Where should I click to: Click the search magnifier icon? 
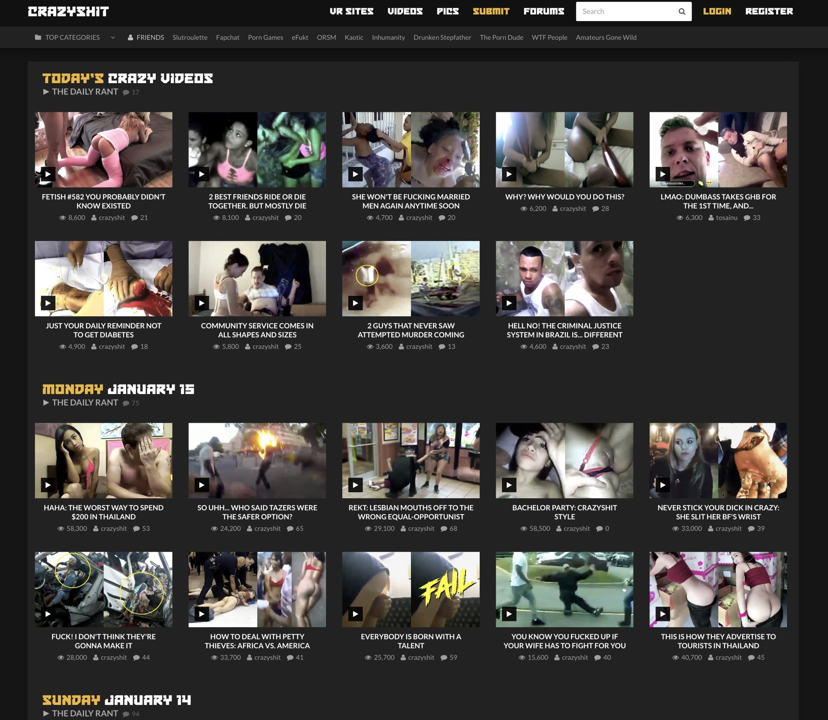click(x=682, y=11)
